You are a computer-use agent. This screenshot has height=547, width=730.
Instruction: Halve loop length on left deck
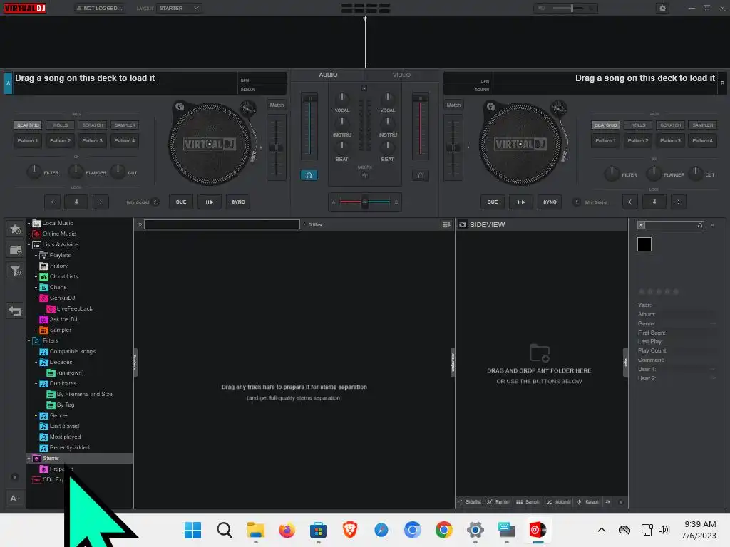[52, 202]
